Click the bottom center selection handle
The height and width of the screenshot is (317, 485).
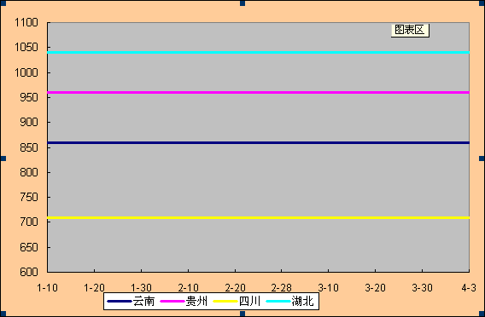point(242,314)
